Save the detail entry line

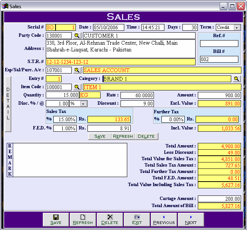(x=100, y=136)
